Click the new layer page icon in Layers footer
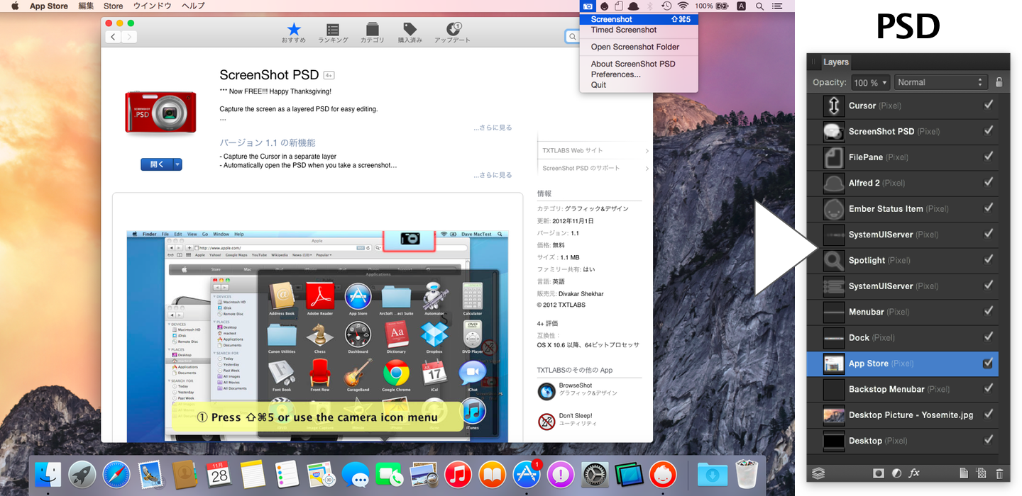 pos(964,473)
